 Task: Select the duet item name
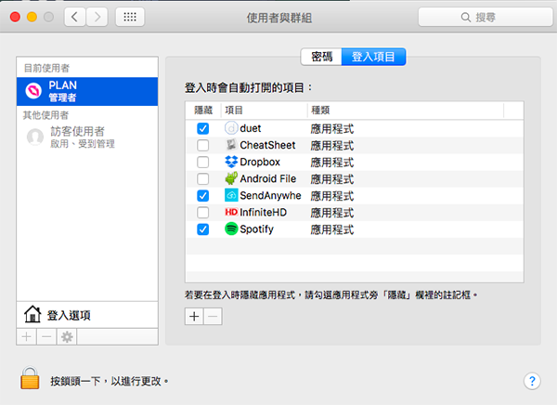click(251, 128)
